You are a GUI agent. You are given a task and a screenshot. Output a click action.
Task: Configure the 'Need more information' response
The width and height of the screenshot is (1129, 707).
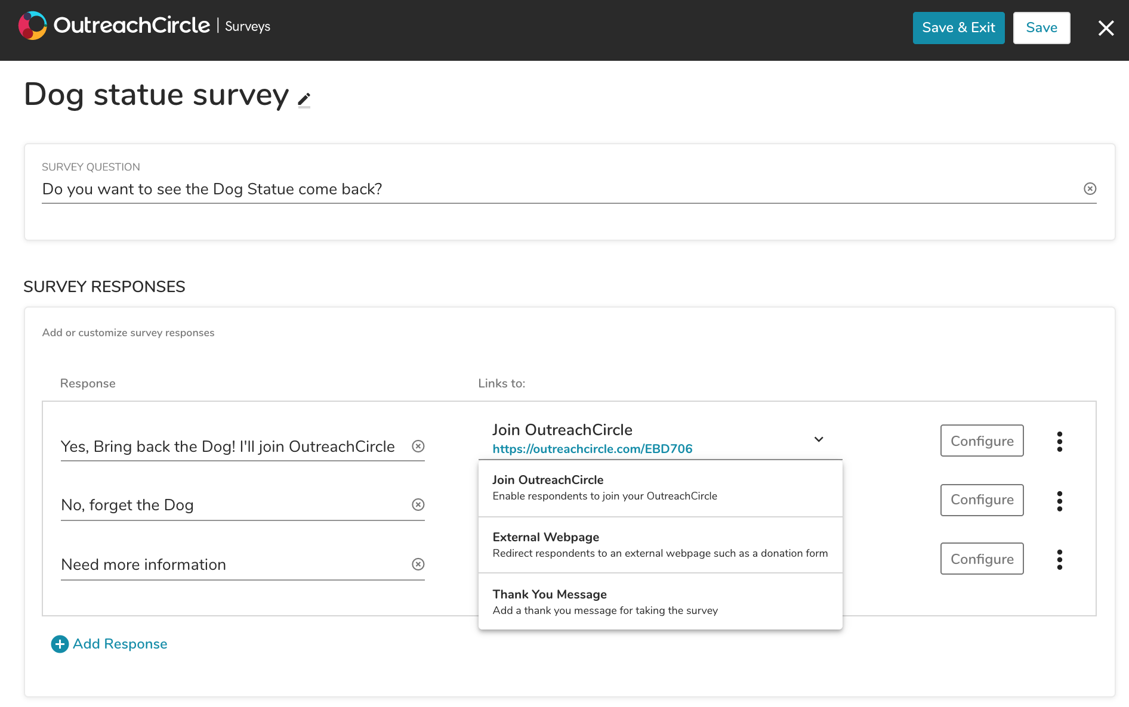(x=982, y=559)
